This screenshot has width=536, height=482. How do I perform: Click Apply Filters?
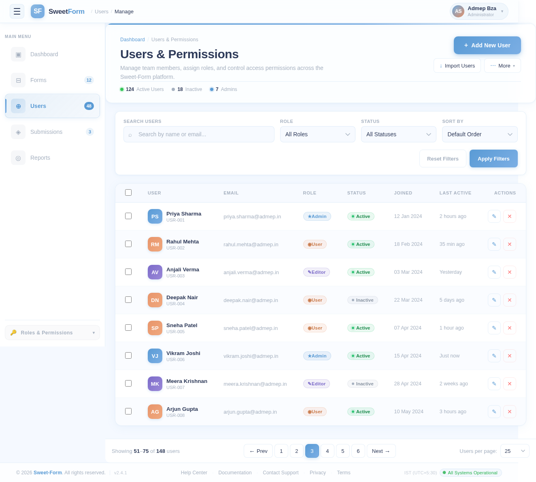[x=493, y=159]
